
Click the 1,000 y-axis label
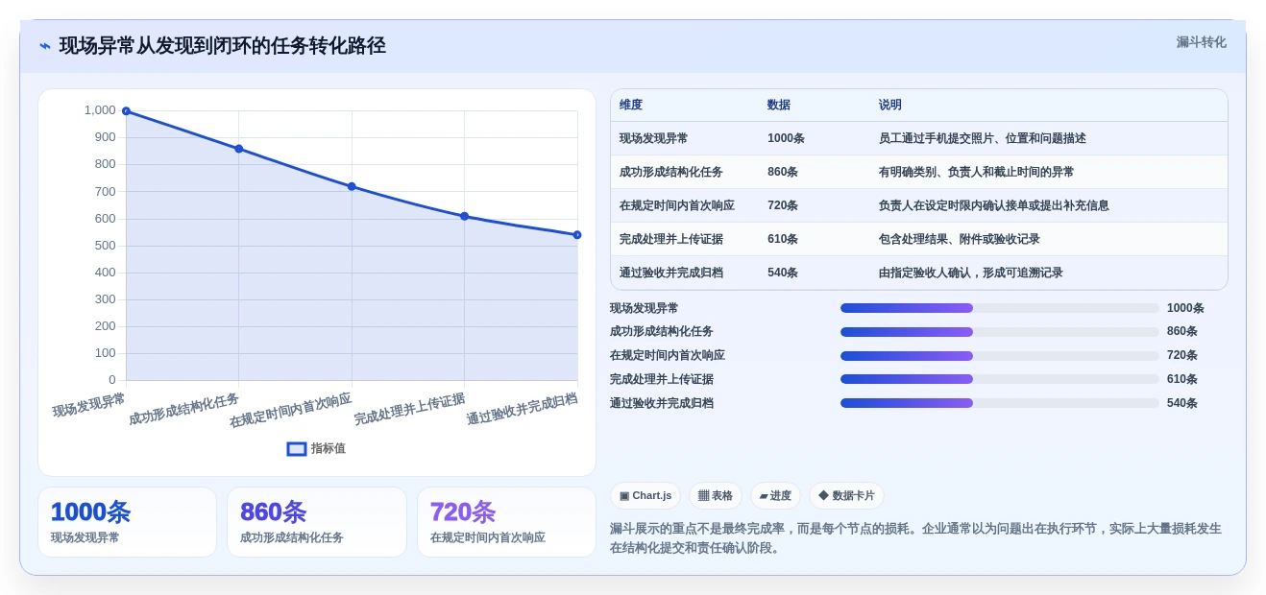pyautogui.click(x=100, y=110)
